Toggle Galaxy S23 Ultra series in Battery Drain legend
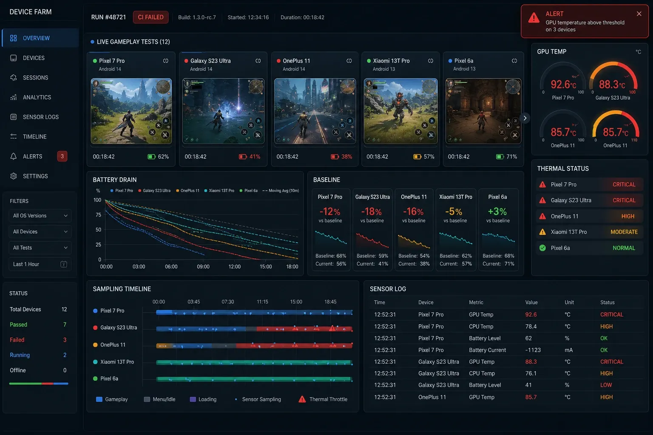The height and width of the screenshot is (435, 653). [x=154, y=191]
